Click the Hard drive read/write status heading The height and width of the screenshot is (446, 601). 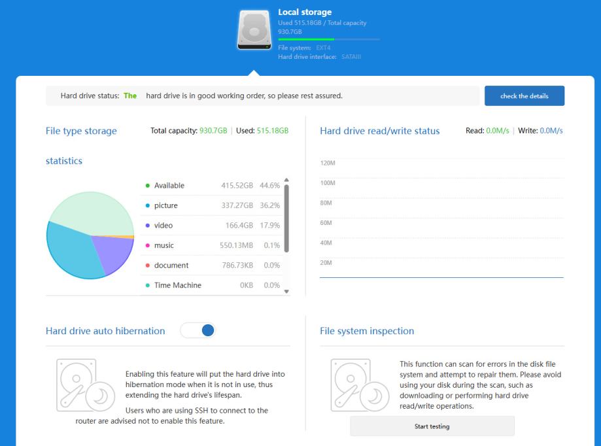[x=379, y=131]
